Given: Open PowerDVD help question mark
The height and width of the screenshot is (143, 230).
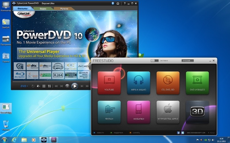Looking at the screenshot, I should 124,3.
